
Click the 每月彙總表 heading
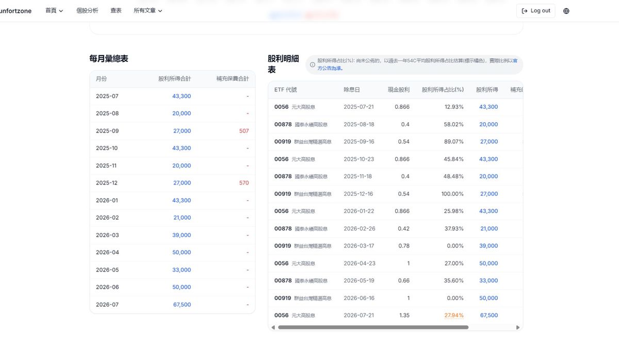coord(109,59)
